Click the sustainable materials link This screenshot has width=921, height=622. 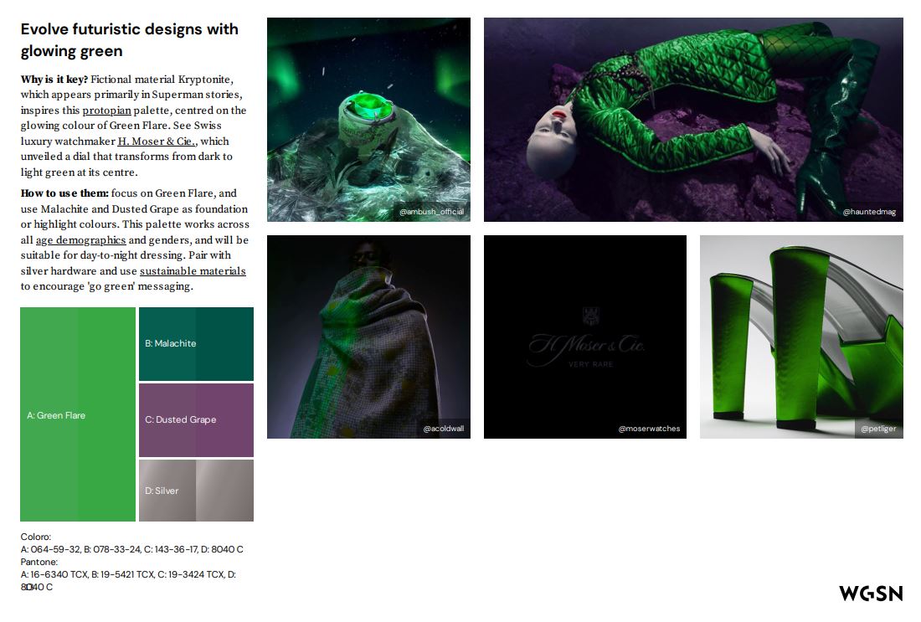[x=193, y=271]
